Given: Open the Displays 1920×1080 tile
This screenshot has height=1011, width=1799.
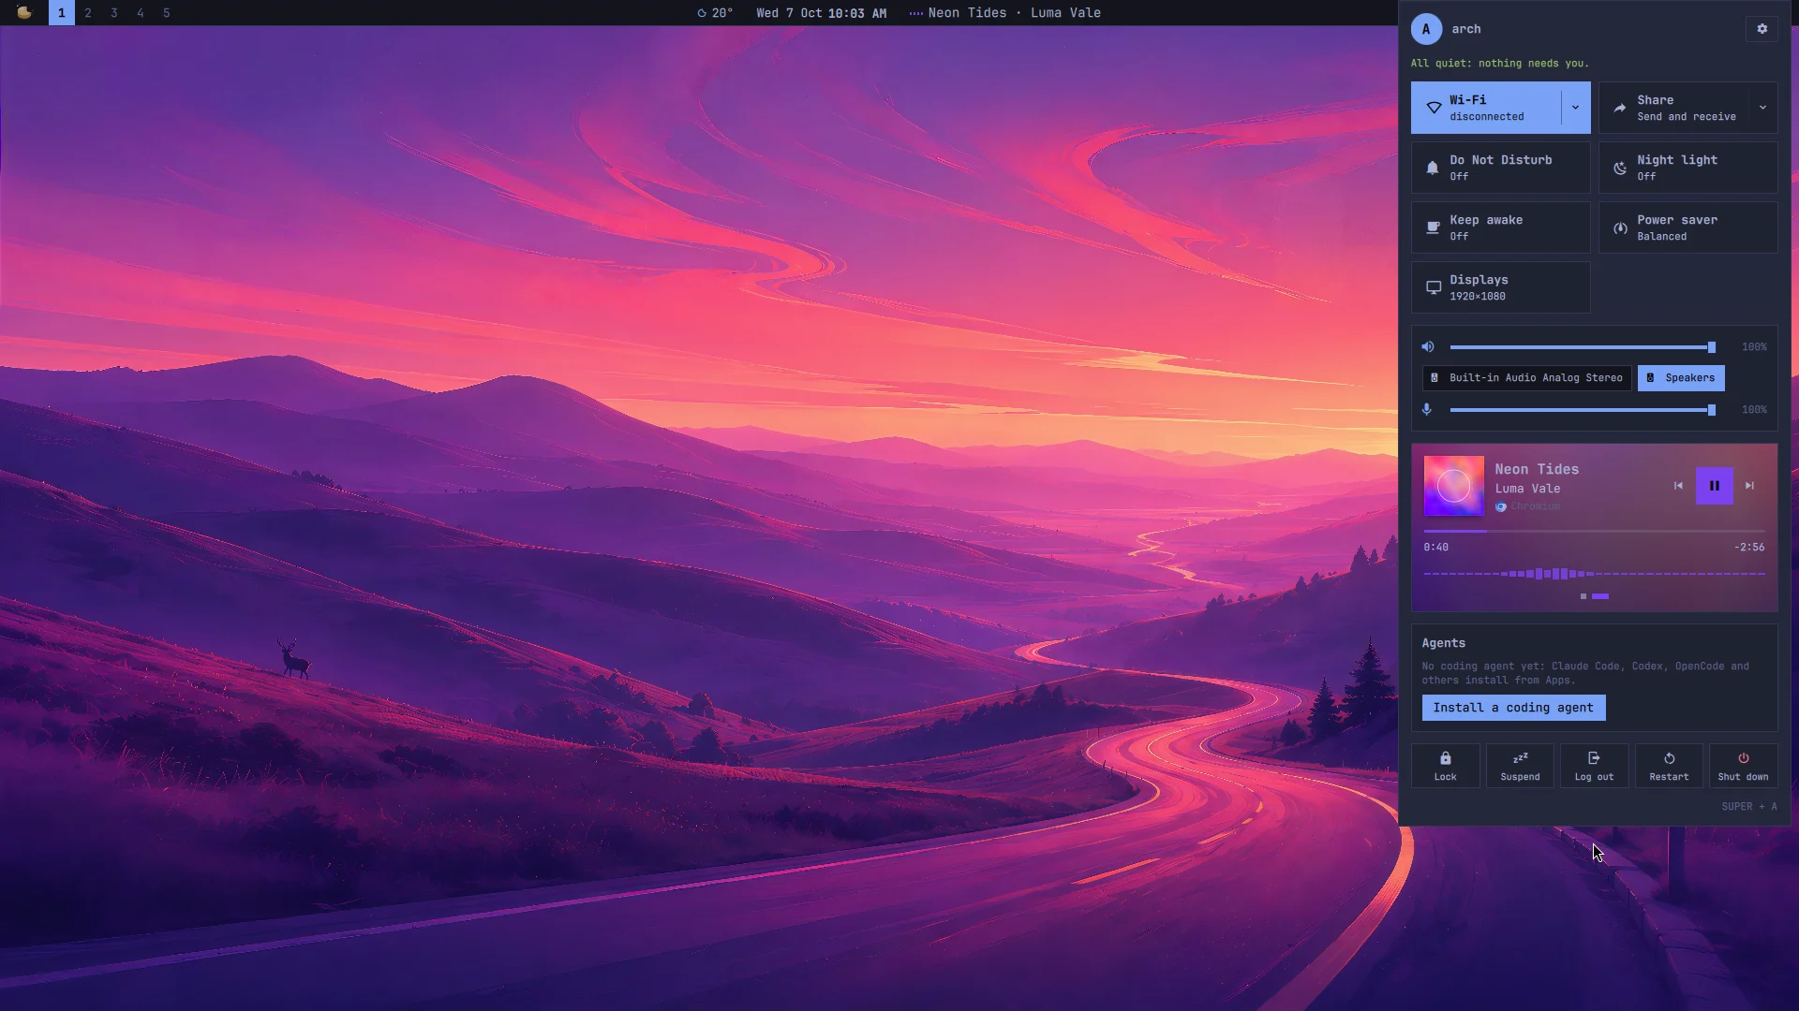Looking at the screenshot, I should (x=1500, y=287).
